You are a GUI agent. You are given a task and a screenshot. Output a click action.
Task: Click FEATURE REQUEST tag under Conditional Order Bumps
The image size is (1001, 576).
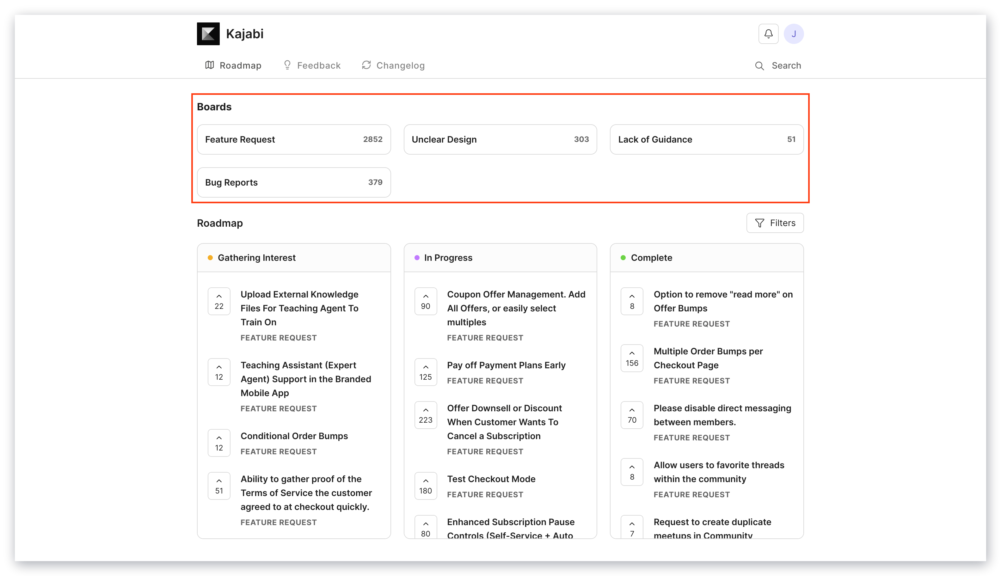click(279, 451)
